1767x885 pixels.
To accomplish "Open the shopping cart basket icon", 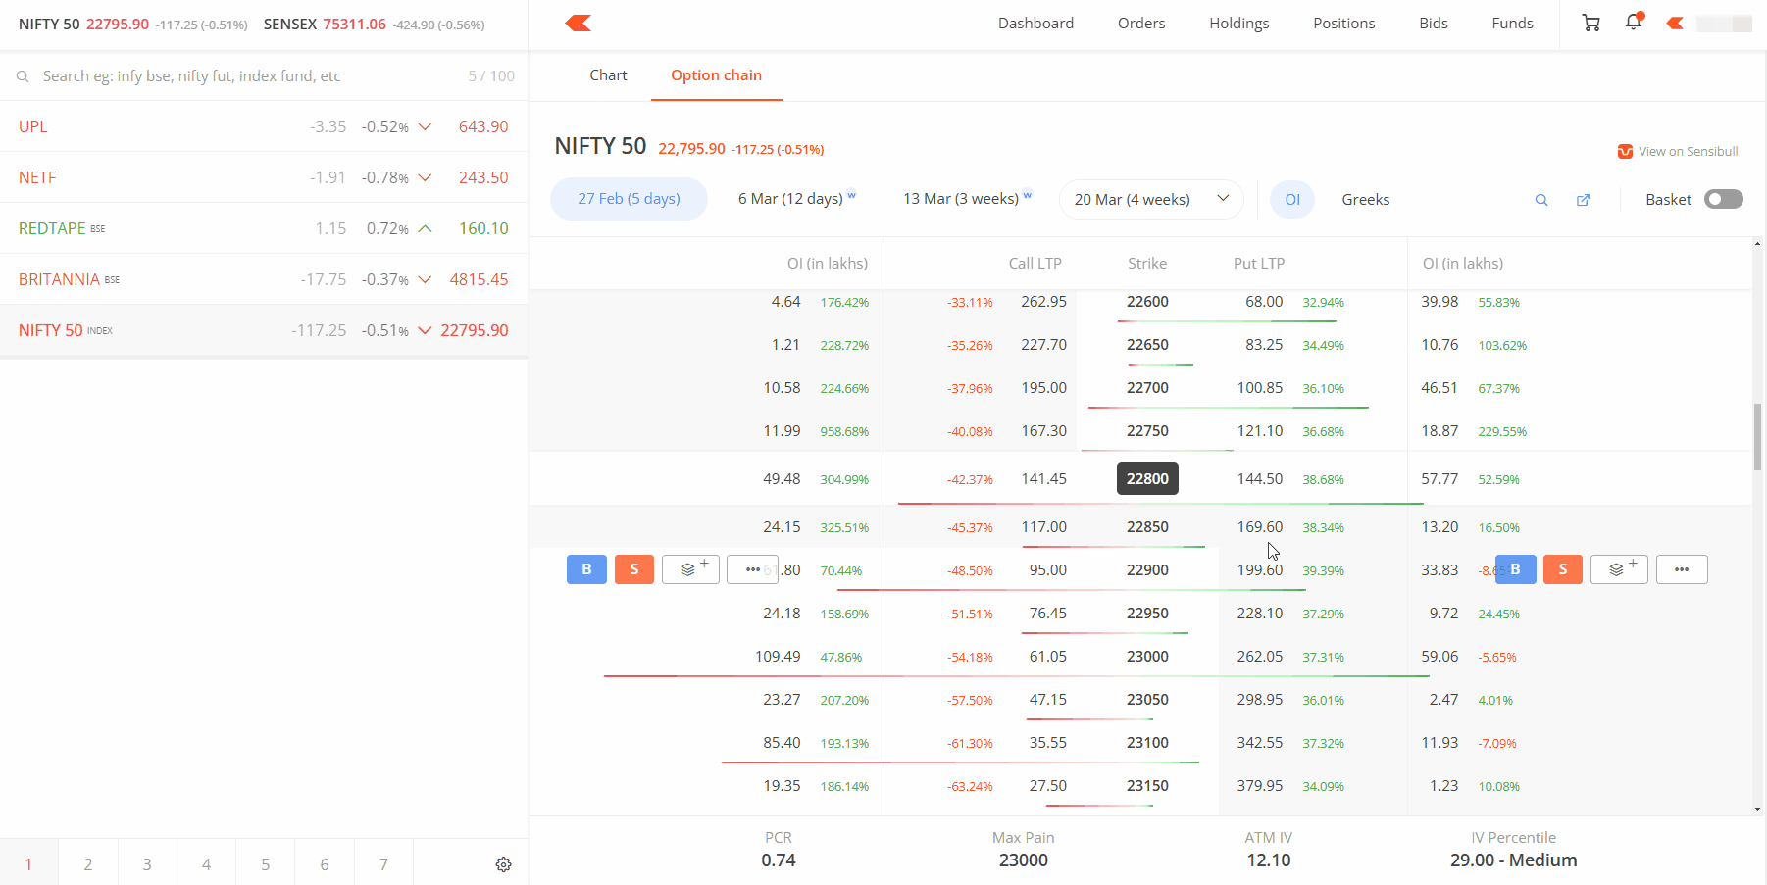I will coord(1591,23).
